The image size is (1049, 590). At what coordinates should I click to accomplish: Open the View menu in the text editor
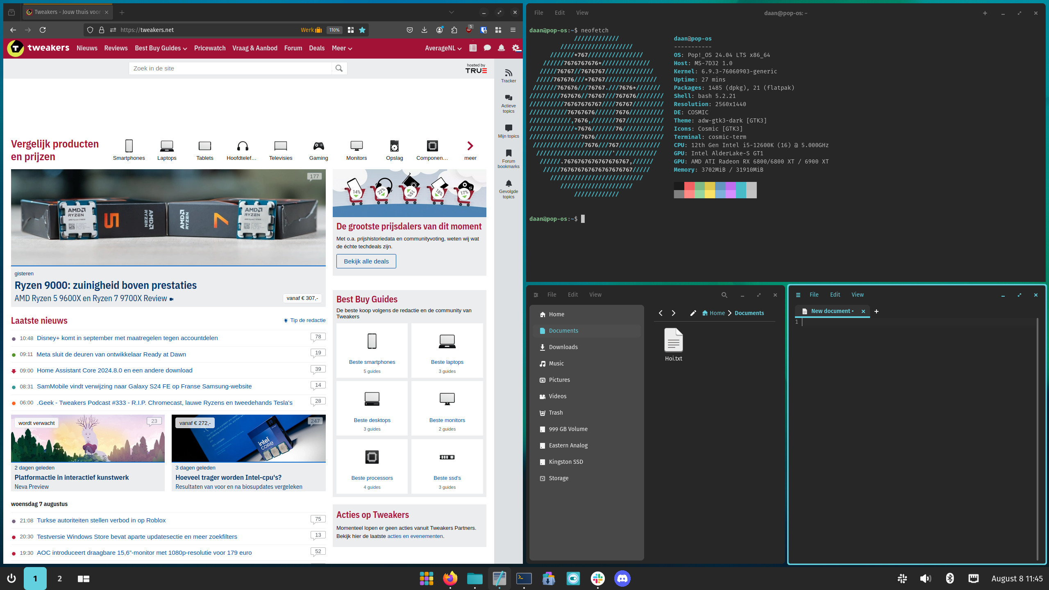tap(857, 295)
